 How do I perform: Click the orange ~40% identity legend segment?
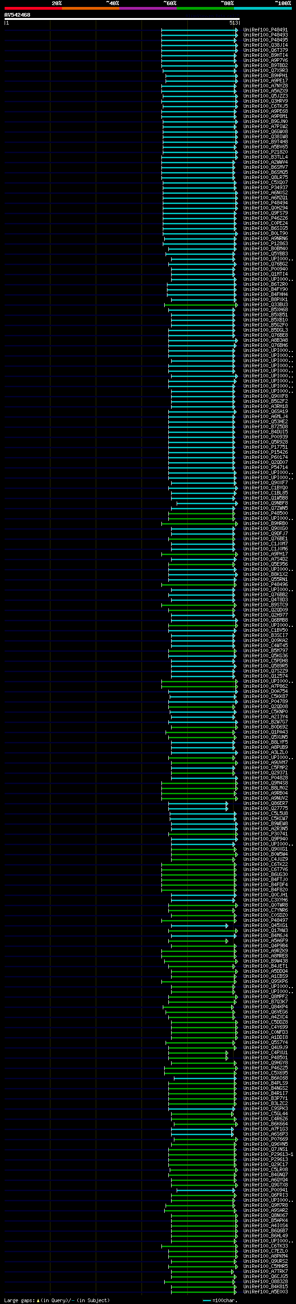tap(91, 8)
